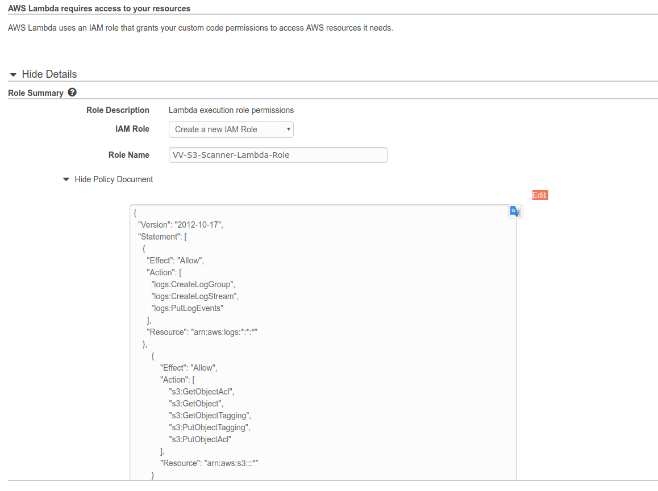The height and width of the screenshot is (491, 658).
Task: Click the s3:PutObjectTagging action line
Action: tap(209, 427)
